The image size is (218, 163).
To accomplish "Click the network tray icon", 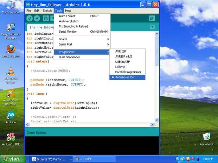I will pyautogui.click(x=183, y=159).
